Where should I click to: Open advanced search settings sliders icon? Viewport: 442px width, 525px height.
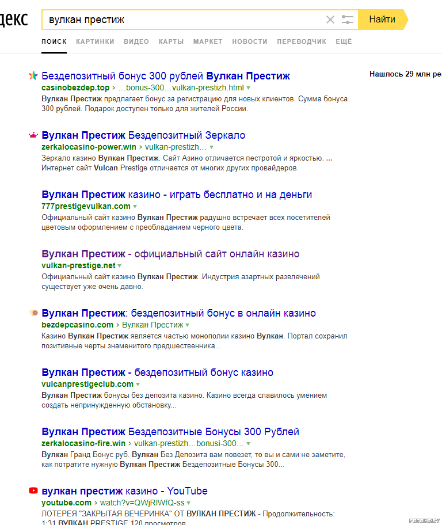coord(347,20)
